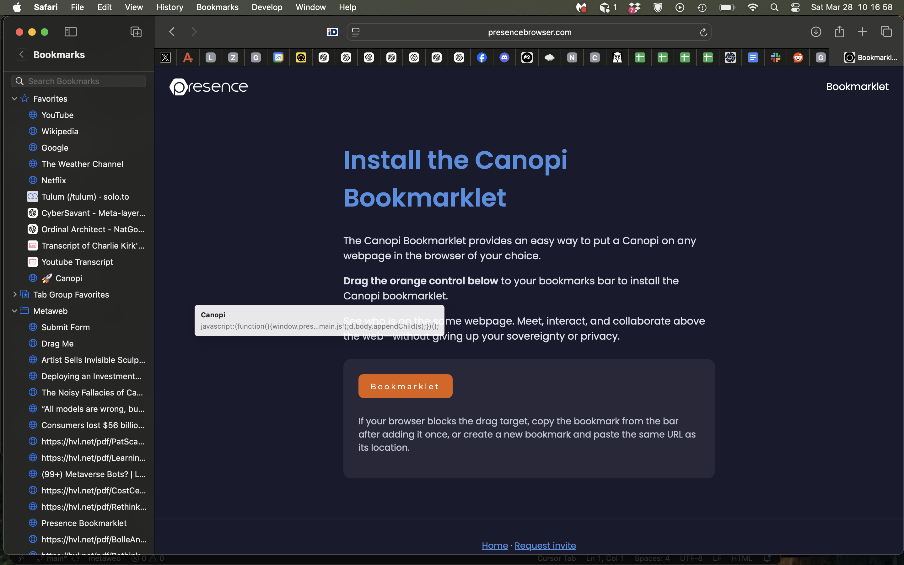The height and width of the screenshot is (565, 904).
Task: Open the Slack bookmark icon
Action: [x=776, y=57]
